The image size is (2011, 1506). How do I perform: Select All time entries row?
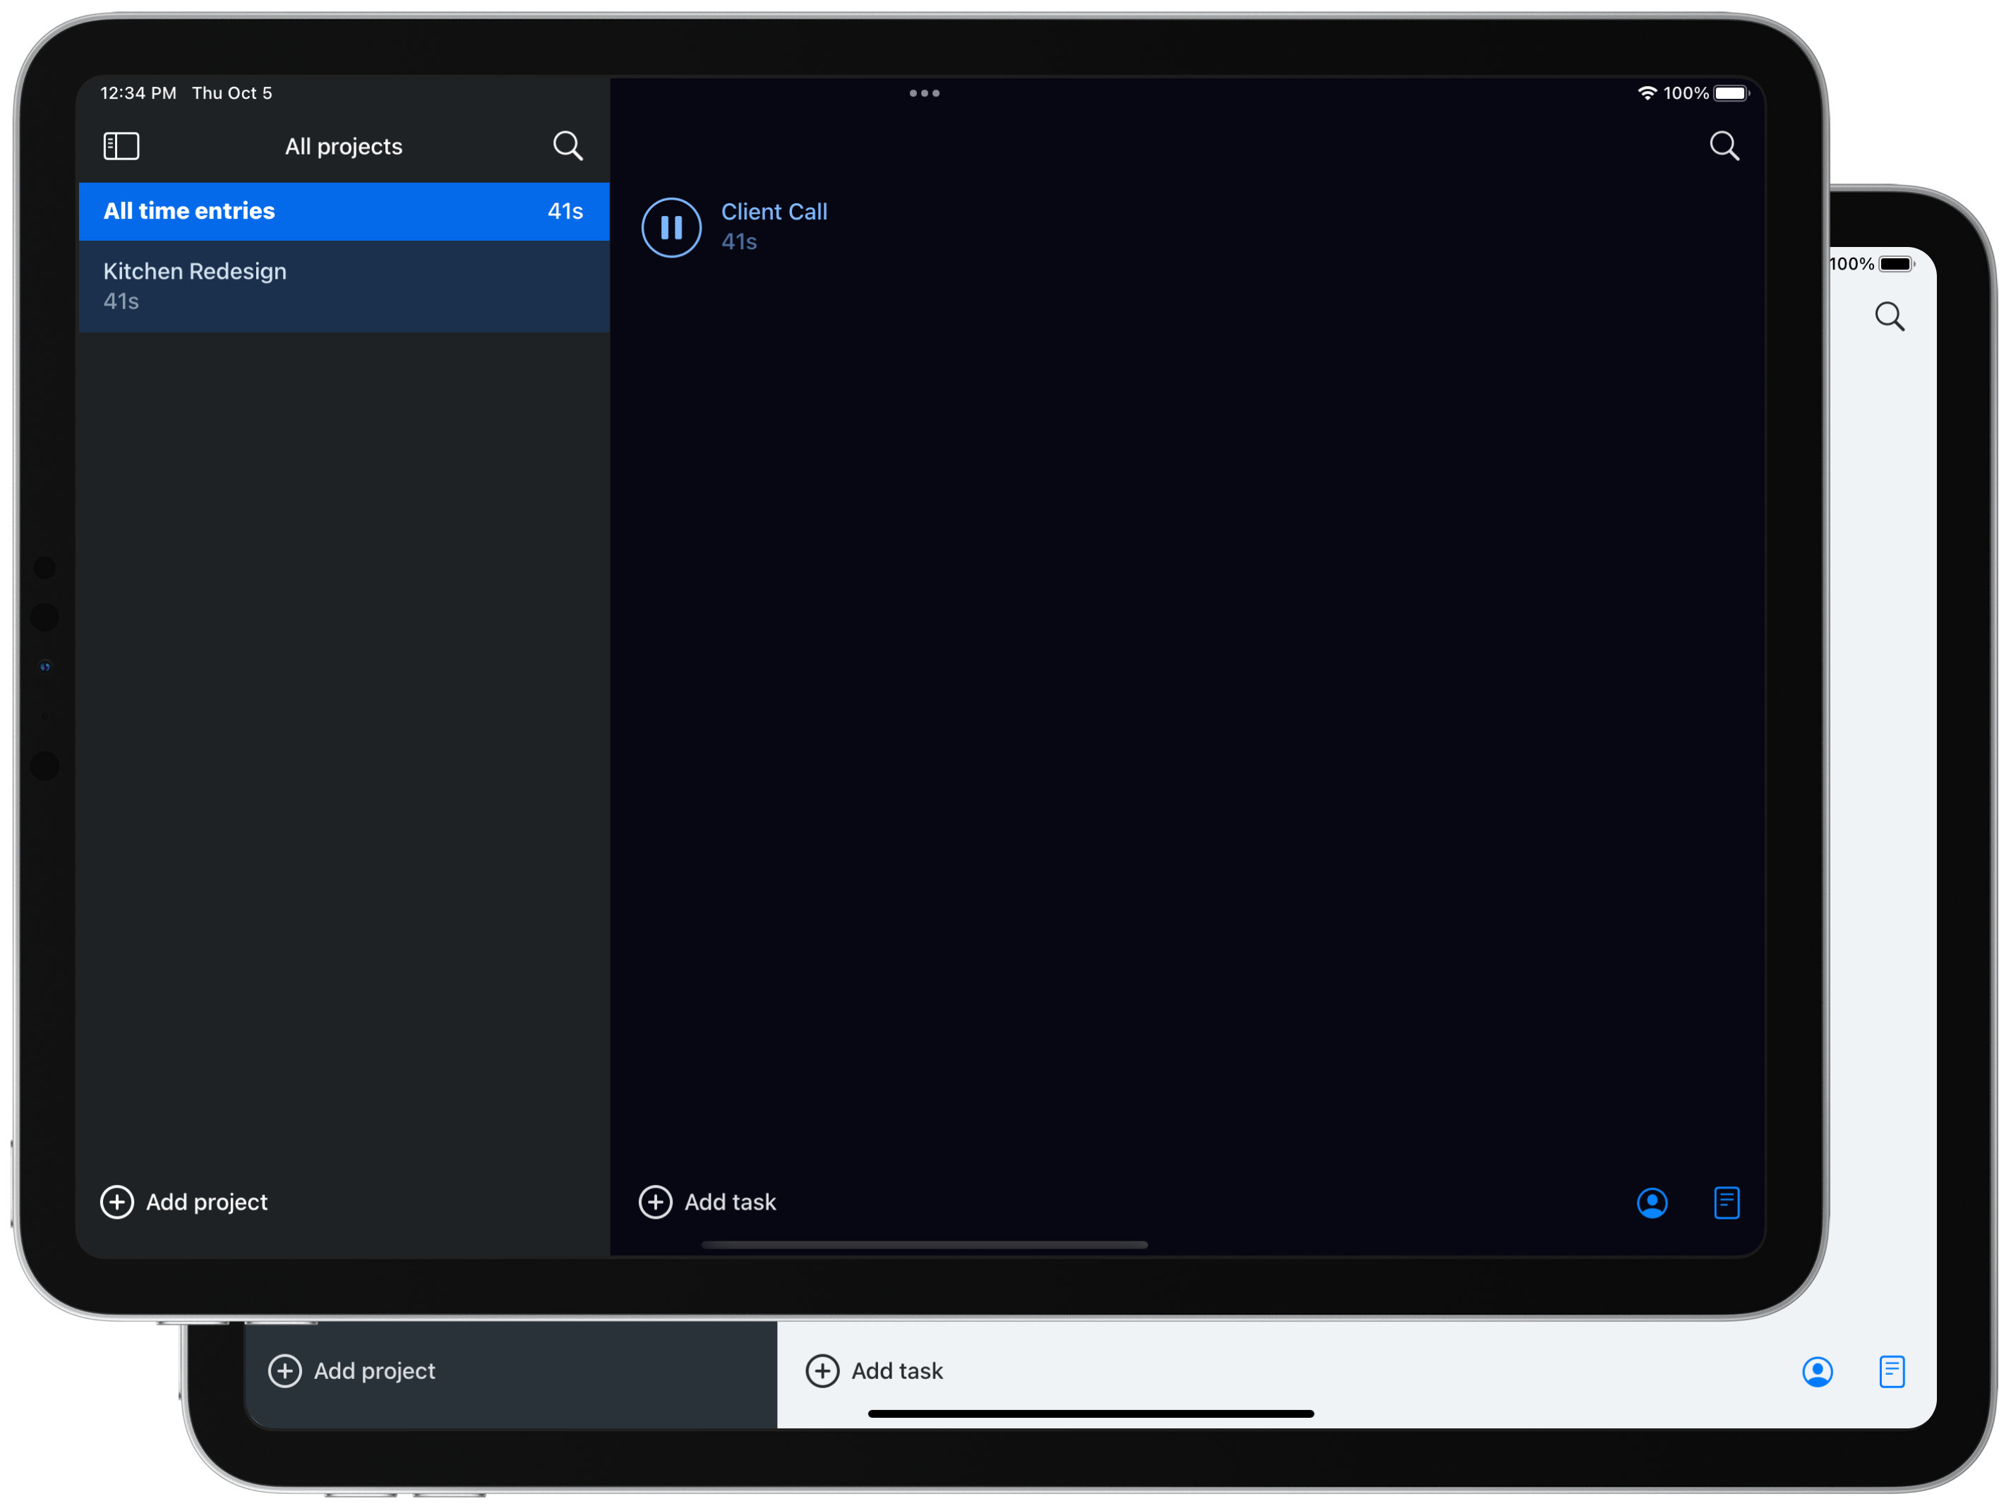(x=344, y=211)
